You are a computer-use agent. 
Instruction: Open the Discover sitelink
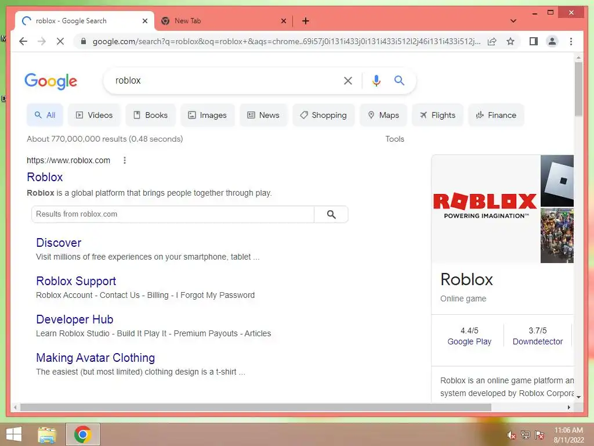click(x=59, y=243)
